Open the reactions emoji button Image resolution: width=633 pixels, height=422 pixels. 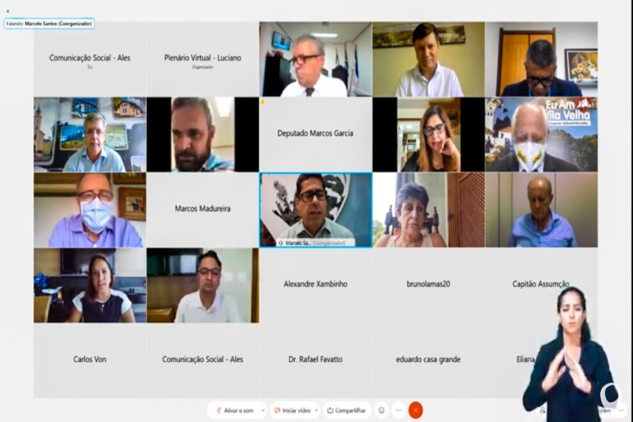pos(382,410)
